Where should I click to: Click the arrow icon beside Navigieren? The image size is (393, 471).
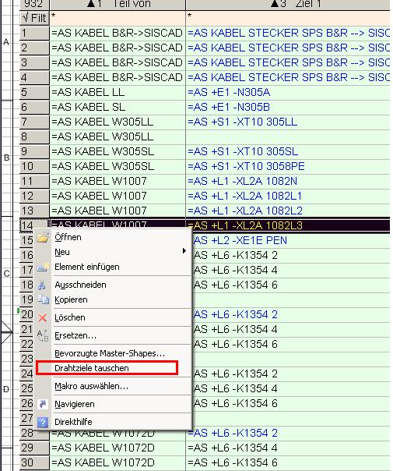tap(43, 404)
